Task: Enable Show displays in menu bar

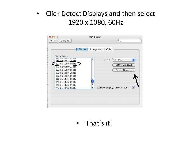Action: coord(98,88)
